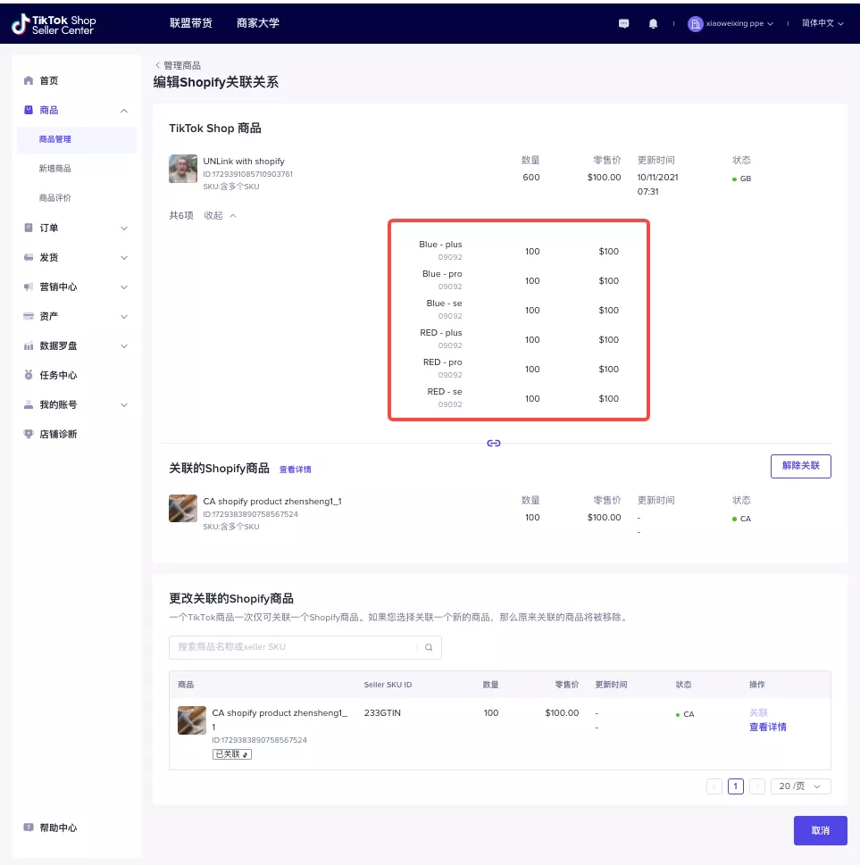Open 任务中心 in the sidebar
Image resolution: width=860 pixels, height=865 pixels.
coord(58,375)
